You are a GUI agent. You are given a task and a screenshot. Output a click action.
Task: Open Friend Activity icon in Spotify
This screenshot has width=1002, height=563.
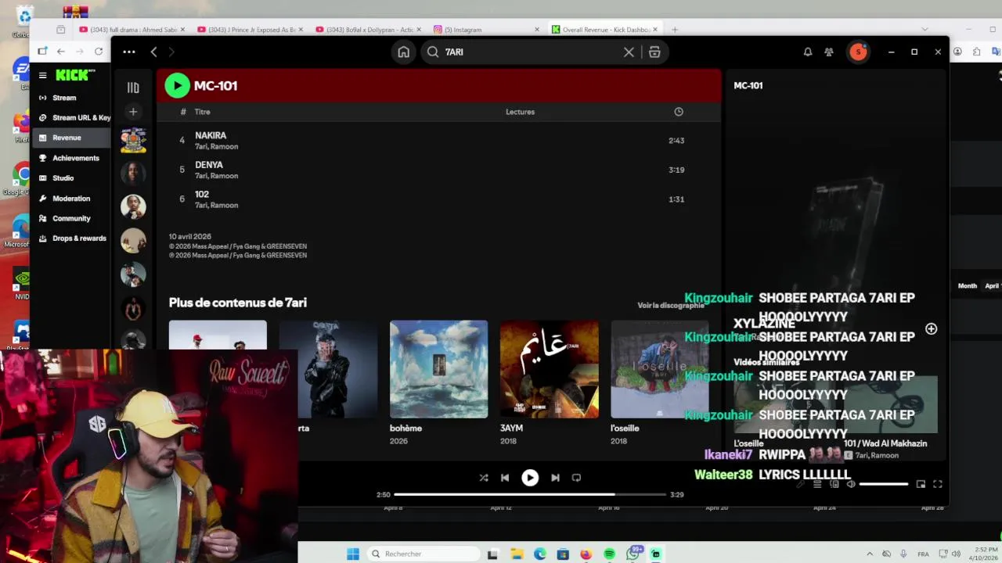click(x=829, y=52)
